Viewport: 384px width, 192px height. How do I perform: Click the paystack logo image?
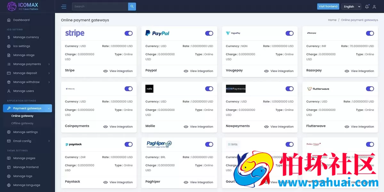pyautogui.click(x=74, y=144)
